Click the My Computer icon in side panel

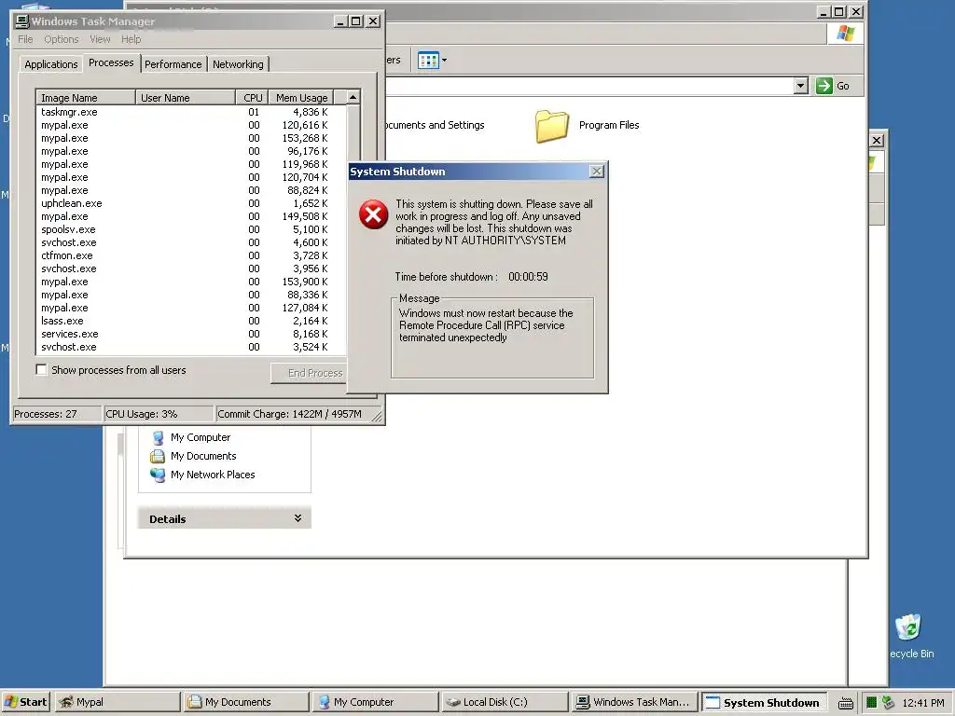point(159,438)
